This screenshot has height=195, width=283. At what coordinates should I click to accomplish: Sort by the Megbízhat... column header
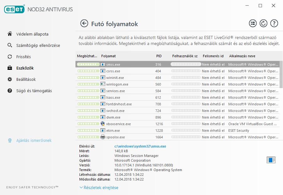tap(87, 56)
